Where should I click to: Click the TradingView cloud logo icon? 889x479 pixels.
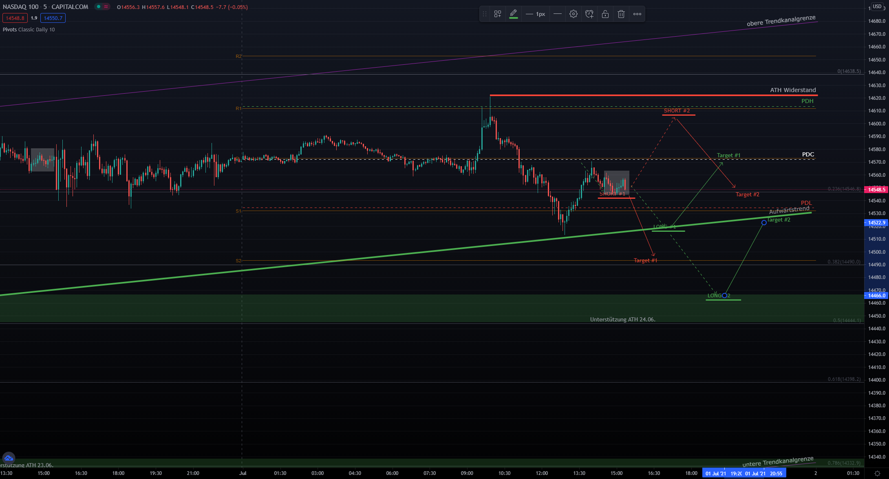coord(9,458)
